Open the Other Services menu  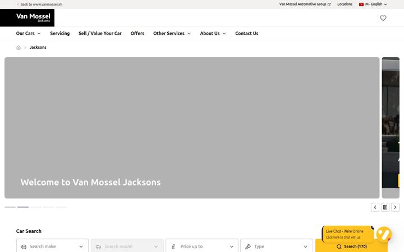click(x=172, y=34)
